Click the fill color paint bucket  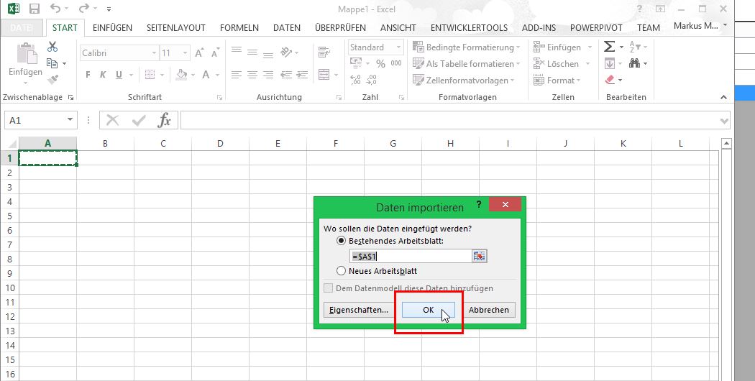tap(181, 75)
